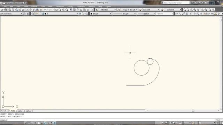
Task: Toggle Grid Display in status bar
Action: point(29,123)
